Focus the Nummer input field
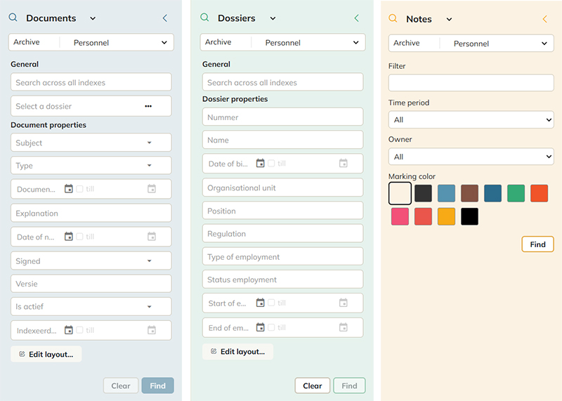Image resolution: width=562 pixels, height=401 pixels. pyautogui.click(x=283, y=117)
